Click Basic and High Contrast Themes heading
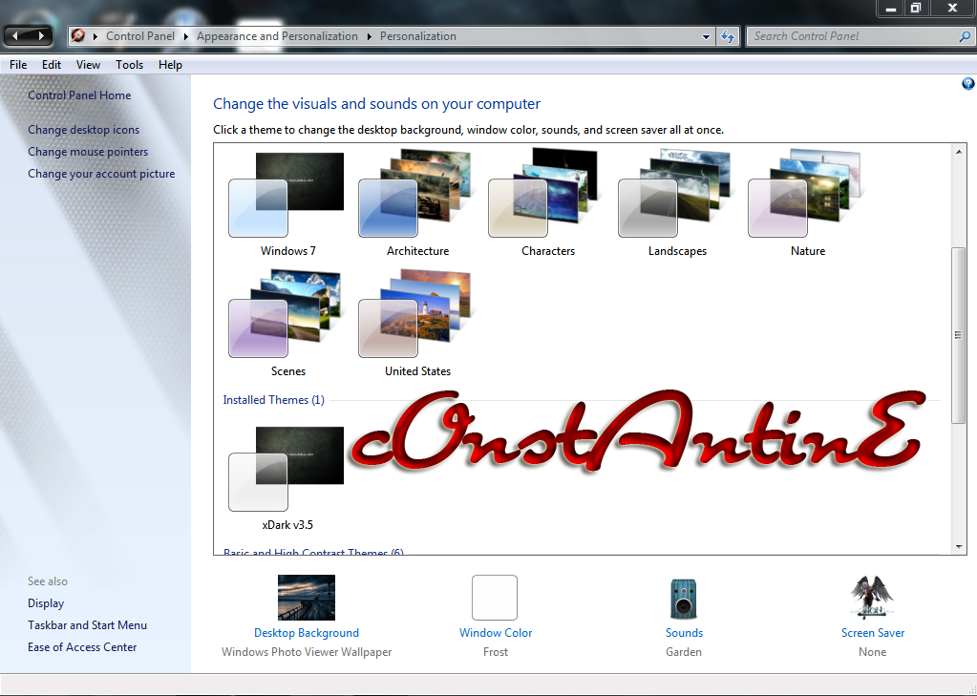 [313, 552]
